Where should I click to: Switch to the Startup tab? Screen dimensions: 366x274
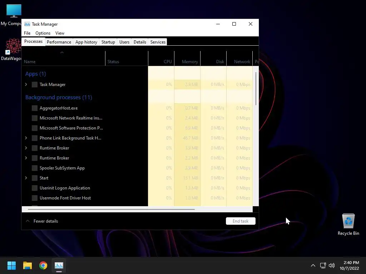pos(108,42)
